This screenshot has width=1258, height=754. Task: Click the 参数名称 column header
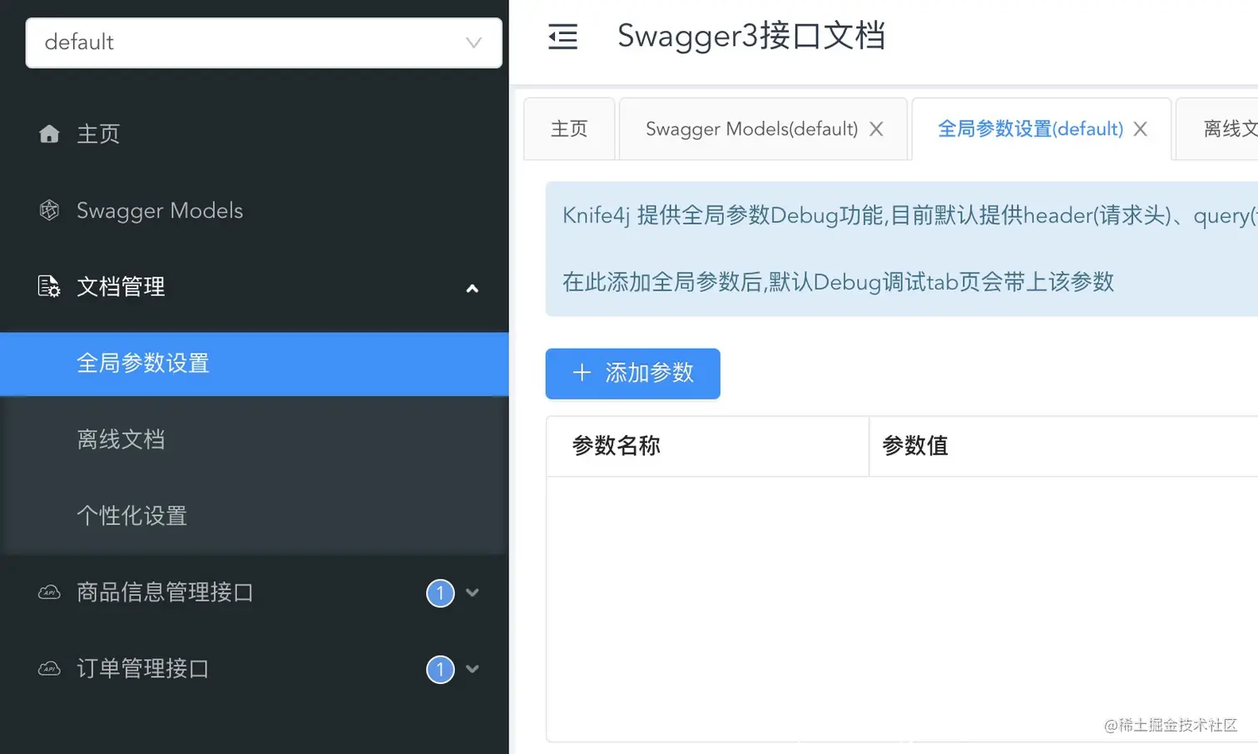click(x=615, y=446)
